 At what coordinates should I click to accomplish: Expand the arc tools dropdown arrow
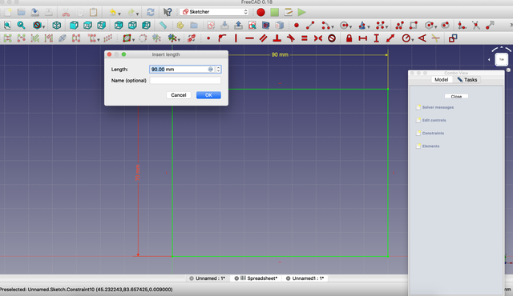pos(333,27)
